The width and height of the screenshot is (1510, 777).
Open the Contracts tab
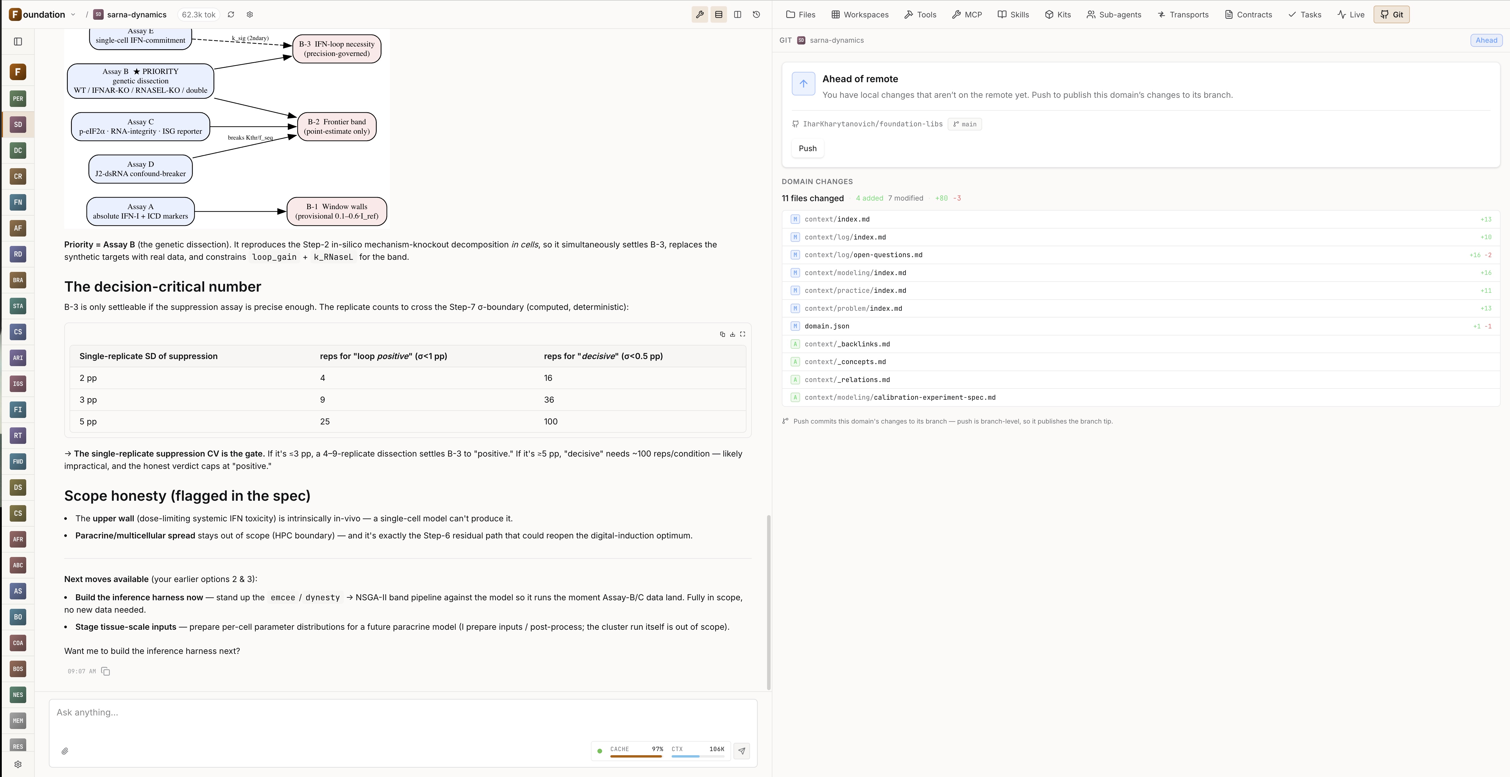coord(1249,15)
